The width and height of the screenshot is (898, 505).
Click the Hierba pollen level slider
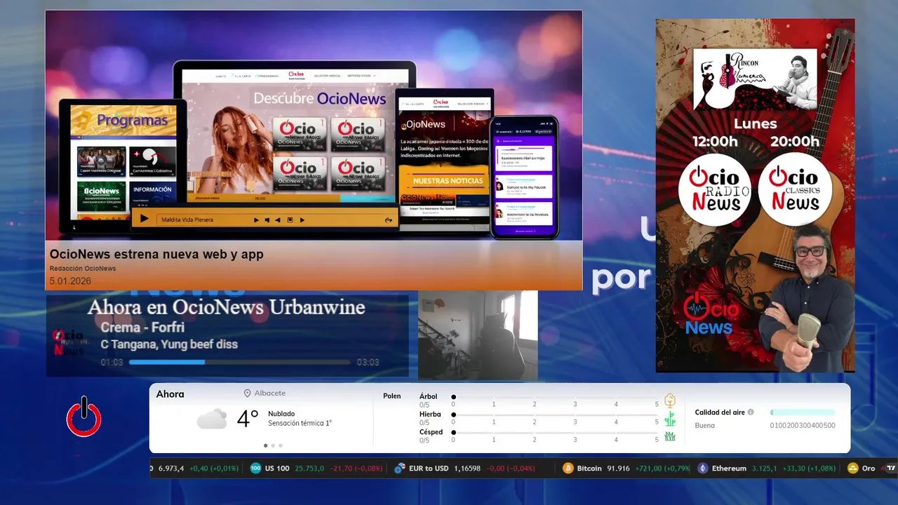coord(555,415)
